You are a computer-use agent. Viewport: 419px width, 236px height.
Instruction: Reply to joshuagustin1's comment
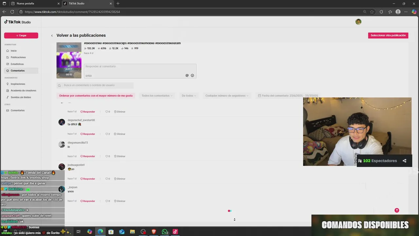(88, 179)
